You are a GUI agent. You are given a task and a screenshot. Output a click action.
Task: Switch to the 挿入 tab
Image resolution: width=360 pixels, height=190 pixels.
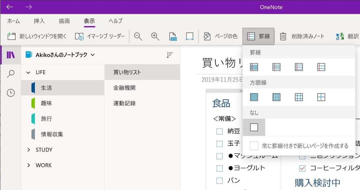tap(39, 21)
